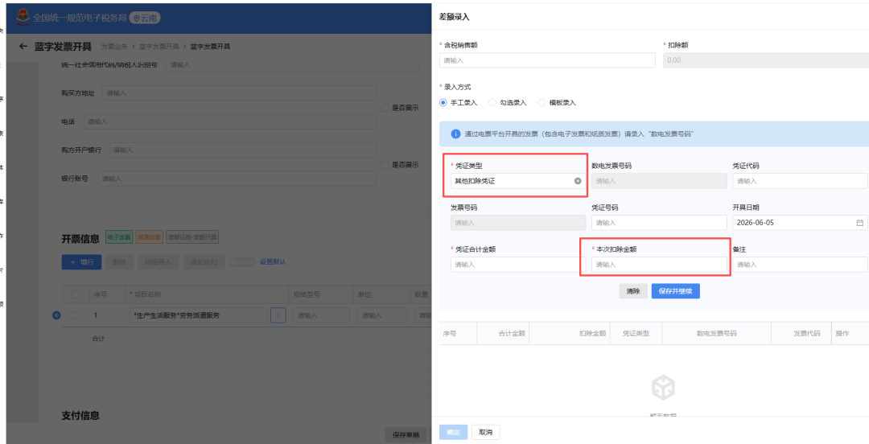This screenshot has width=869, height=444.
Task: Open the three-dot menu beside 项目名称 field
Action: click(x=278, y=315)
